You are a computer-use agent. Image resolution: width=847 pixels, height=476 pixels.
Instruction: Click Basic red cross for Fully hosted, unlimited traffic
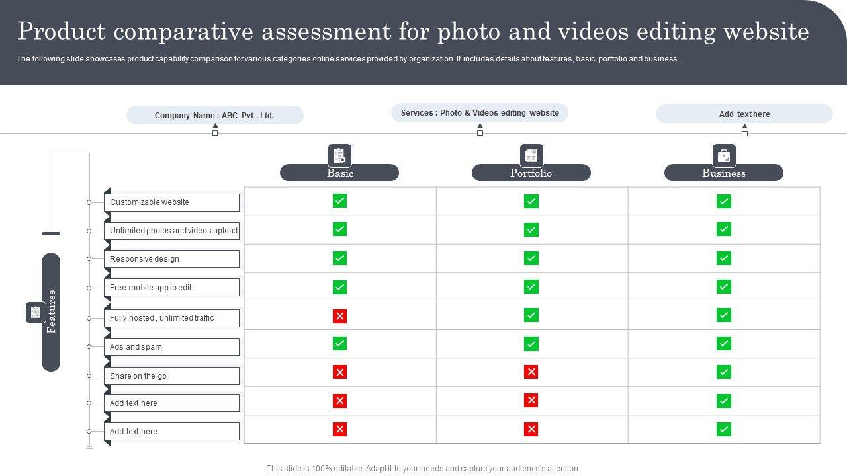(339, 316)
